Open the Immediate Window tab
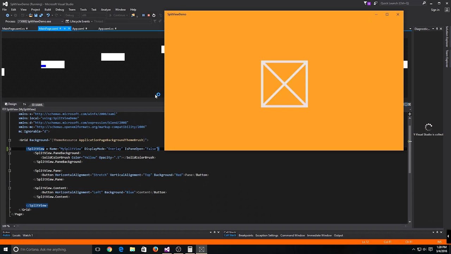Screen dimensions: 451x254 (x=319, y=235)
